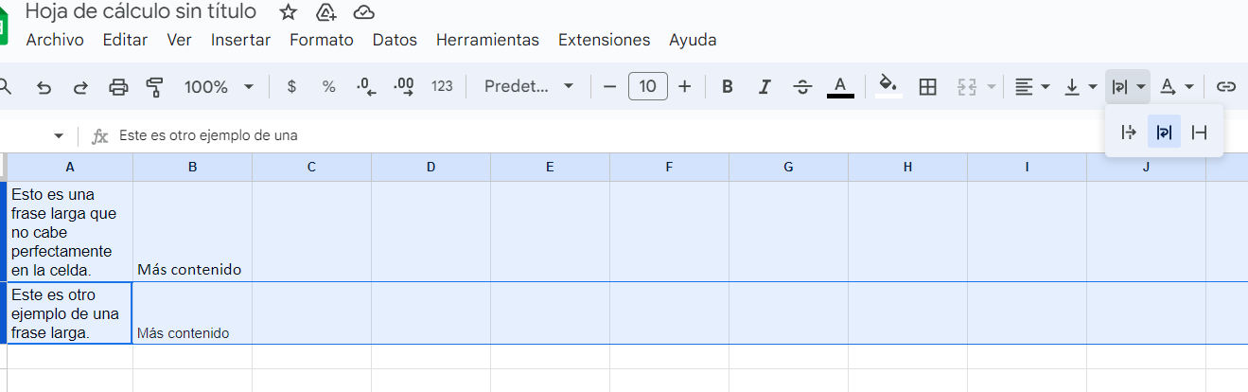Toggle bold formatting
1248x392 pixels.
(x=728, y=87)
